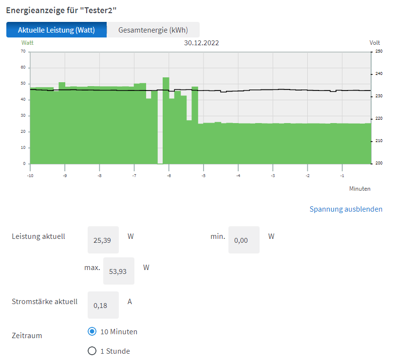Click the Spannung ausblenden link
394x361 pixels.
click(346, 209)
